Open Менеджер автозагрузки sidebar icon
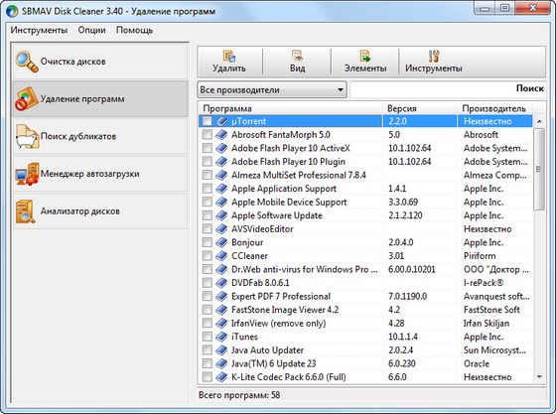556x414 pixels. 27,174
